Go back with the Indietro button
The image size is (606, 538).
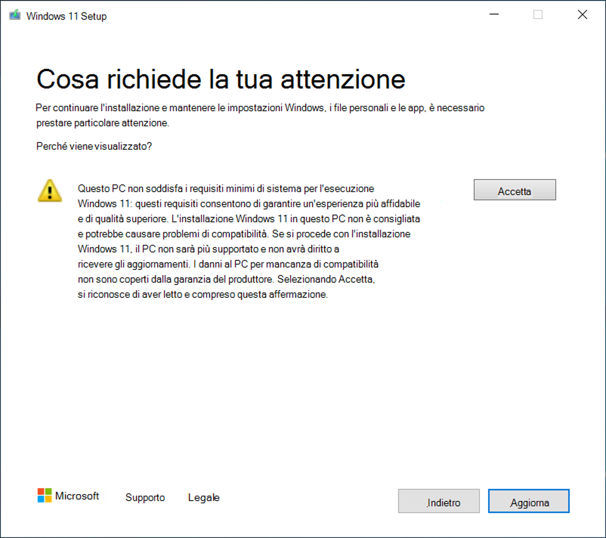(439, 502)
